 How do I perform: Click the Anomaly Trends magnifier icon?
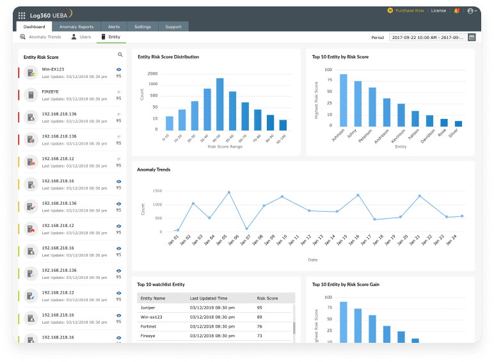[22, 37]
